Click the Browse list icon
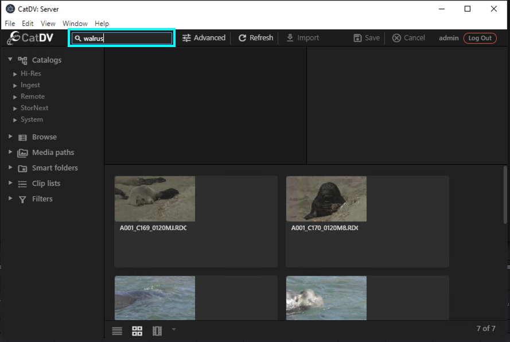 point(22,137)
